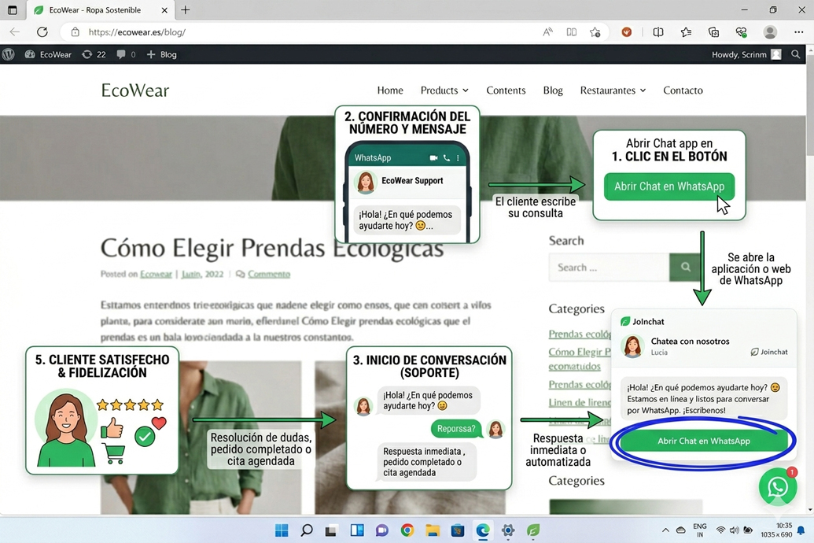
Task: Click the orange shield extension icon
Action: (x=627, y=32)
